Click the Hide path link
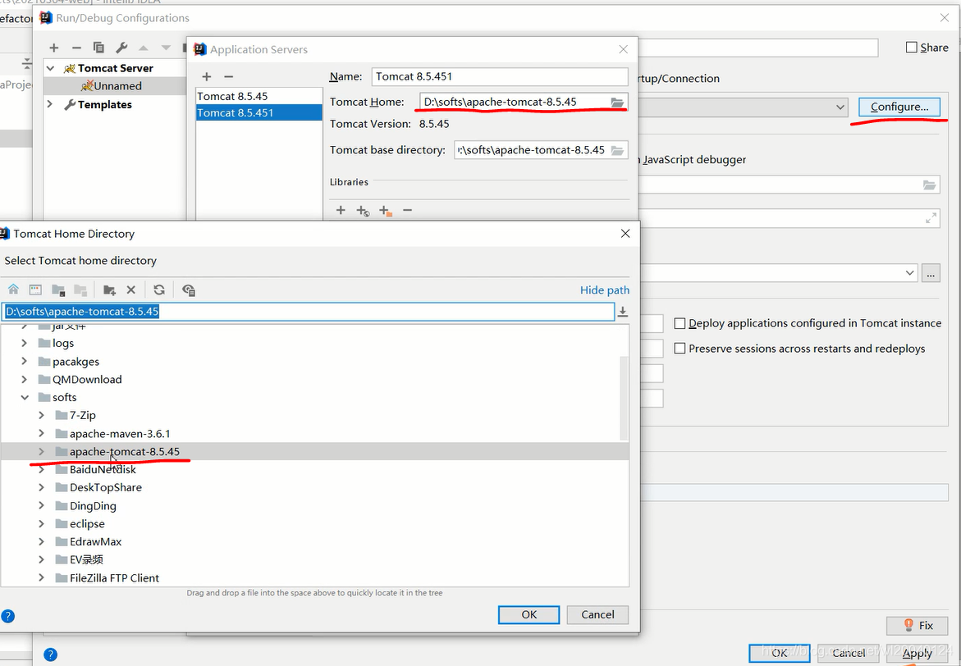The height and width of the screenshot is (666, 961). point(604,290)
